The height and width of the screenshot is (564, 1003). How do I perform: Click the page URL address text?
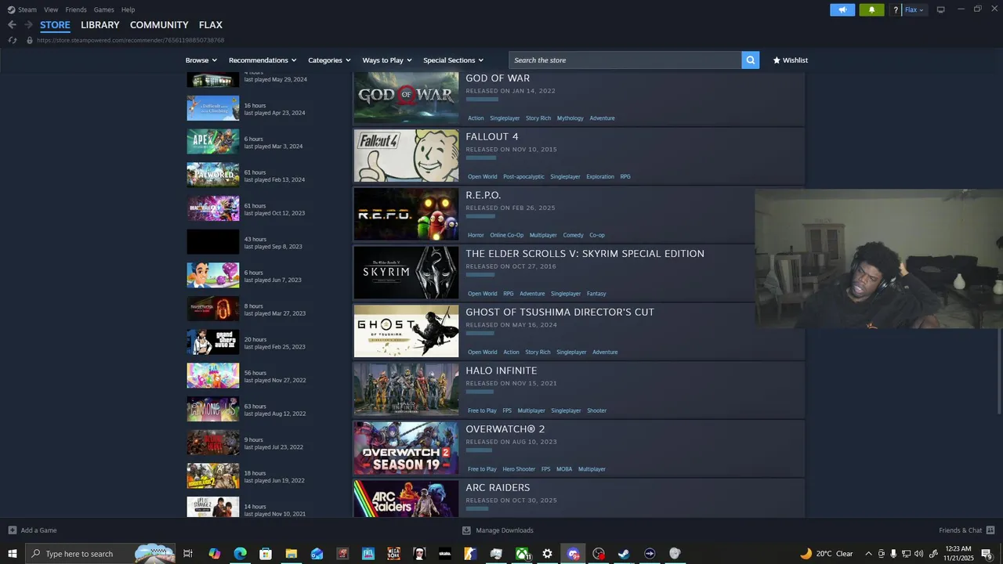click(x=130, y=40)
